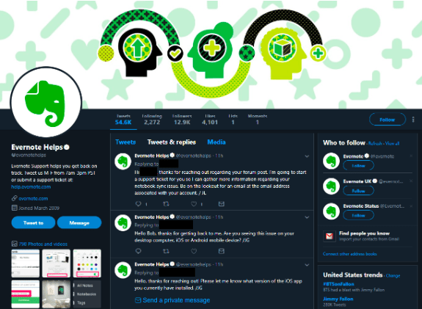Click the Message button
Image resolution: width=422 pixels, height=309 pixels.
coord(79,222)
